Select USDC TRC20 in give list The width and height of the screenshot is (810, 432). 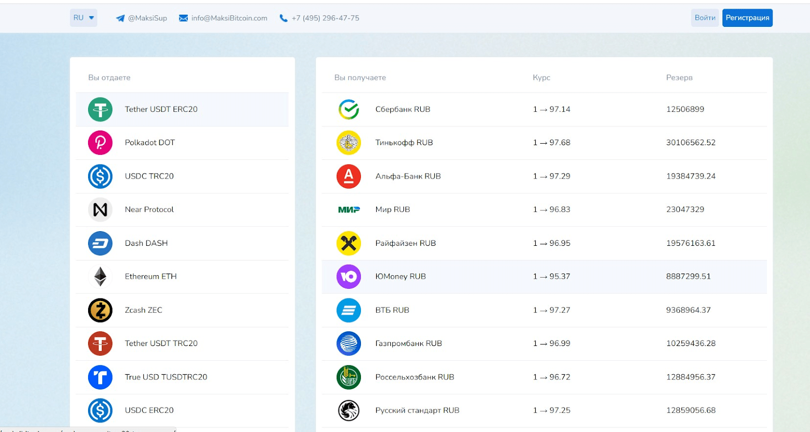pos(182,176)
